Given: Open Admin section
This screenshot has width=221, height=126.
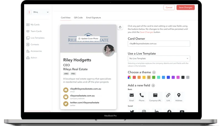Looking at the screenshot, I should tap(31, 58).
